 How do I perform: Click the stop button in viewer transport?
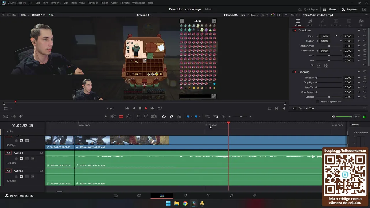click(140, 108)
